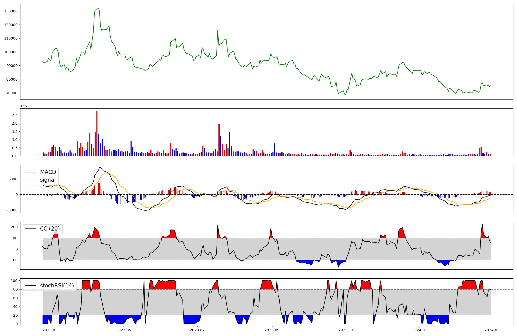This screenshot has height=336, width=517.
Task: Click the 1e6 volume scale label
Action: coord(24,106)
